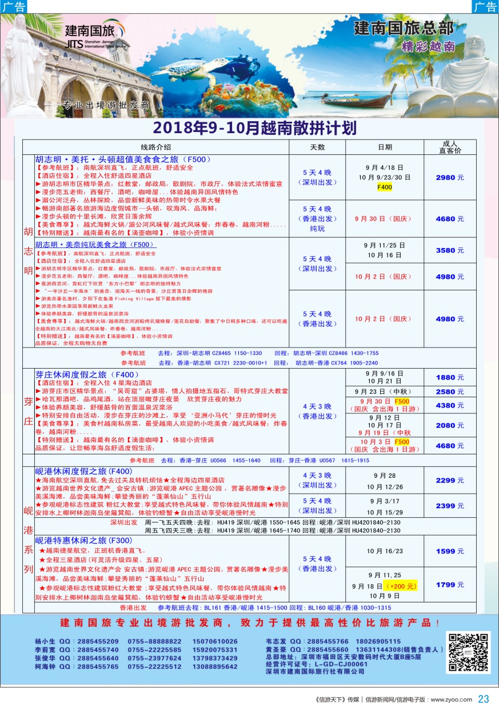Screen dimensions: 499x703
Task: Click the U0566 香港-芽庄 flight line
Action: point(249,461)
